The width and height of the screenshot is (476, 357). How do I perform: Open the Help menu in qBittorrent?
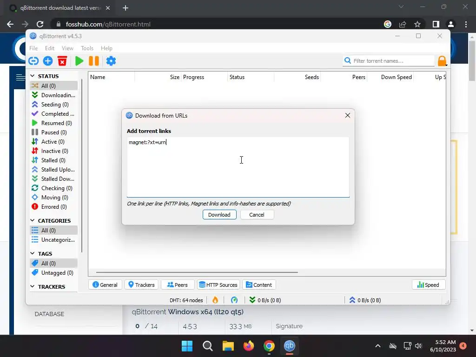coord(106,48)
